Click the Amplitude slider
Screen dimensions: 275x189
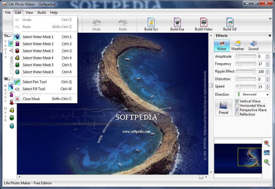click(246, 56)
